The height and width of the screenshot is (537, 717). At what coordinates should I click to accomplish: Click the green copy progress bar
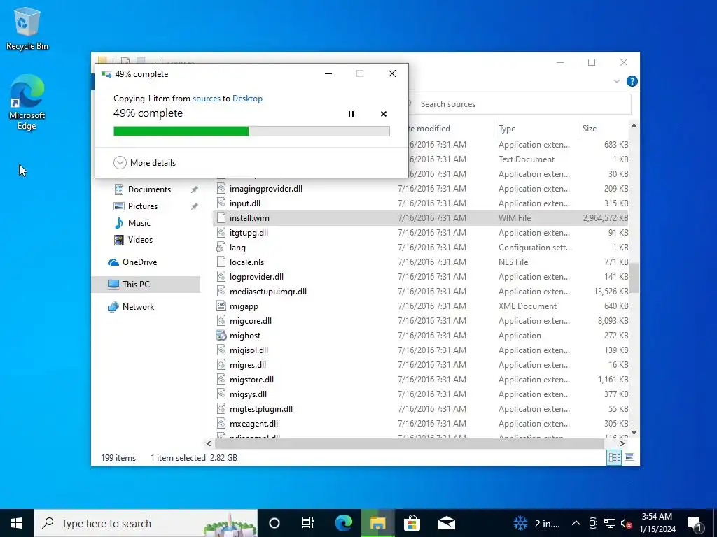(251, 131)
